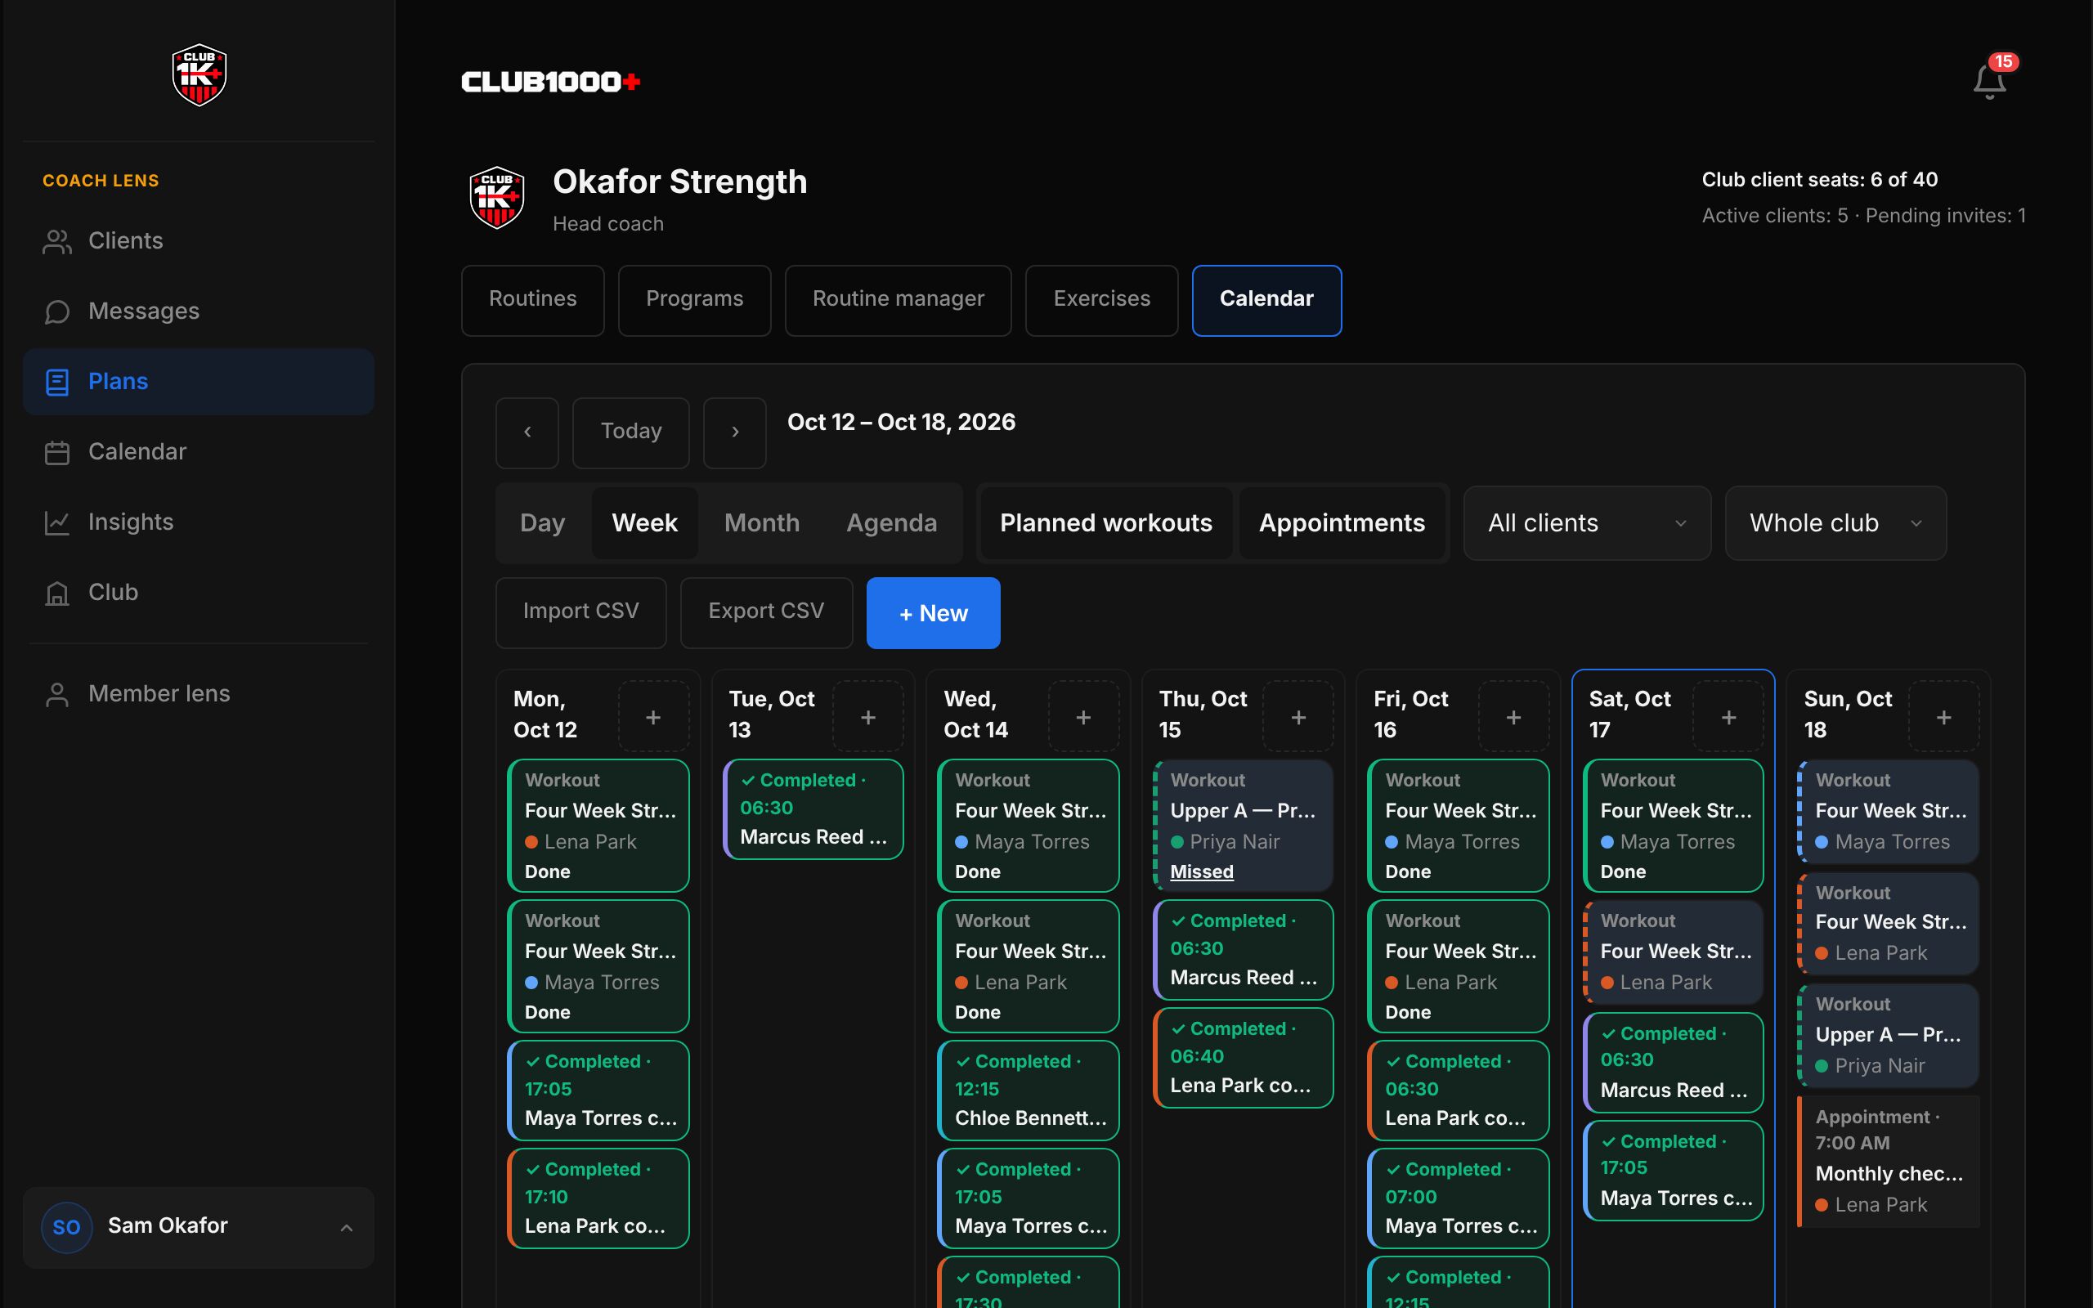
Task: Go to the next week arrow
Action: pyautogui.click(x=734, y=432)
